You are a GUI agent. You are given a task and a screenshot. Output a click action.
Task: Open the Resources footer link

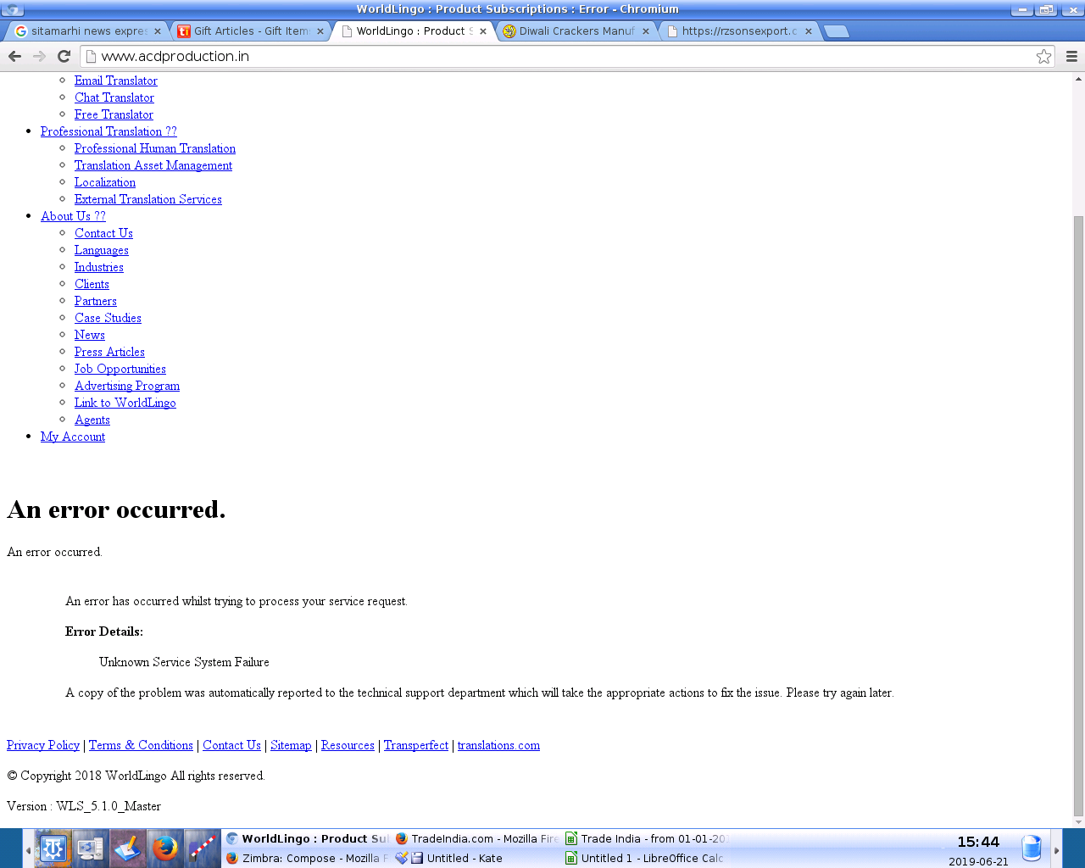pos(348,745)
